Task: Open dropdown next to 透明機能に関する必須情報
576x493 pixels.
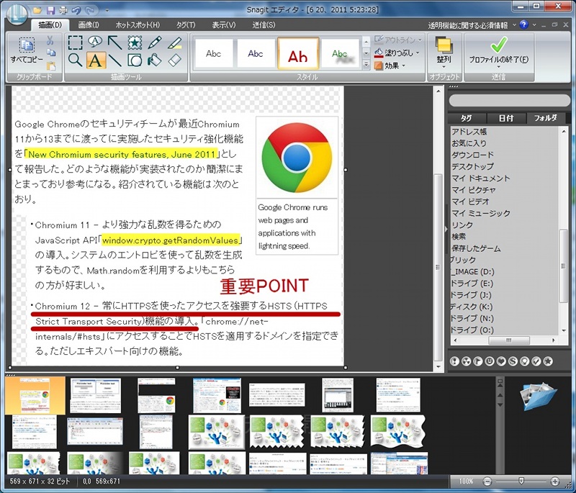Action: point(514,25)
